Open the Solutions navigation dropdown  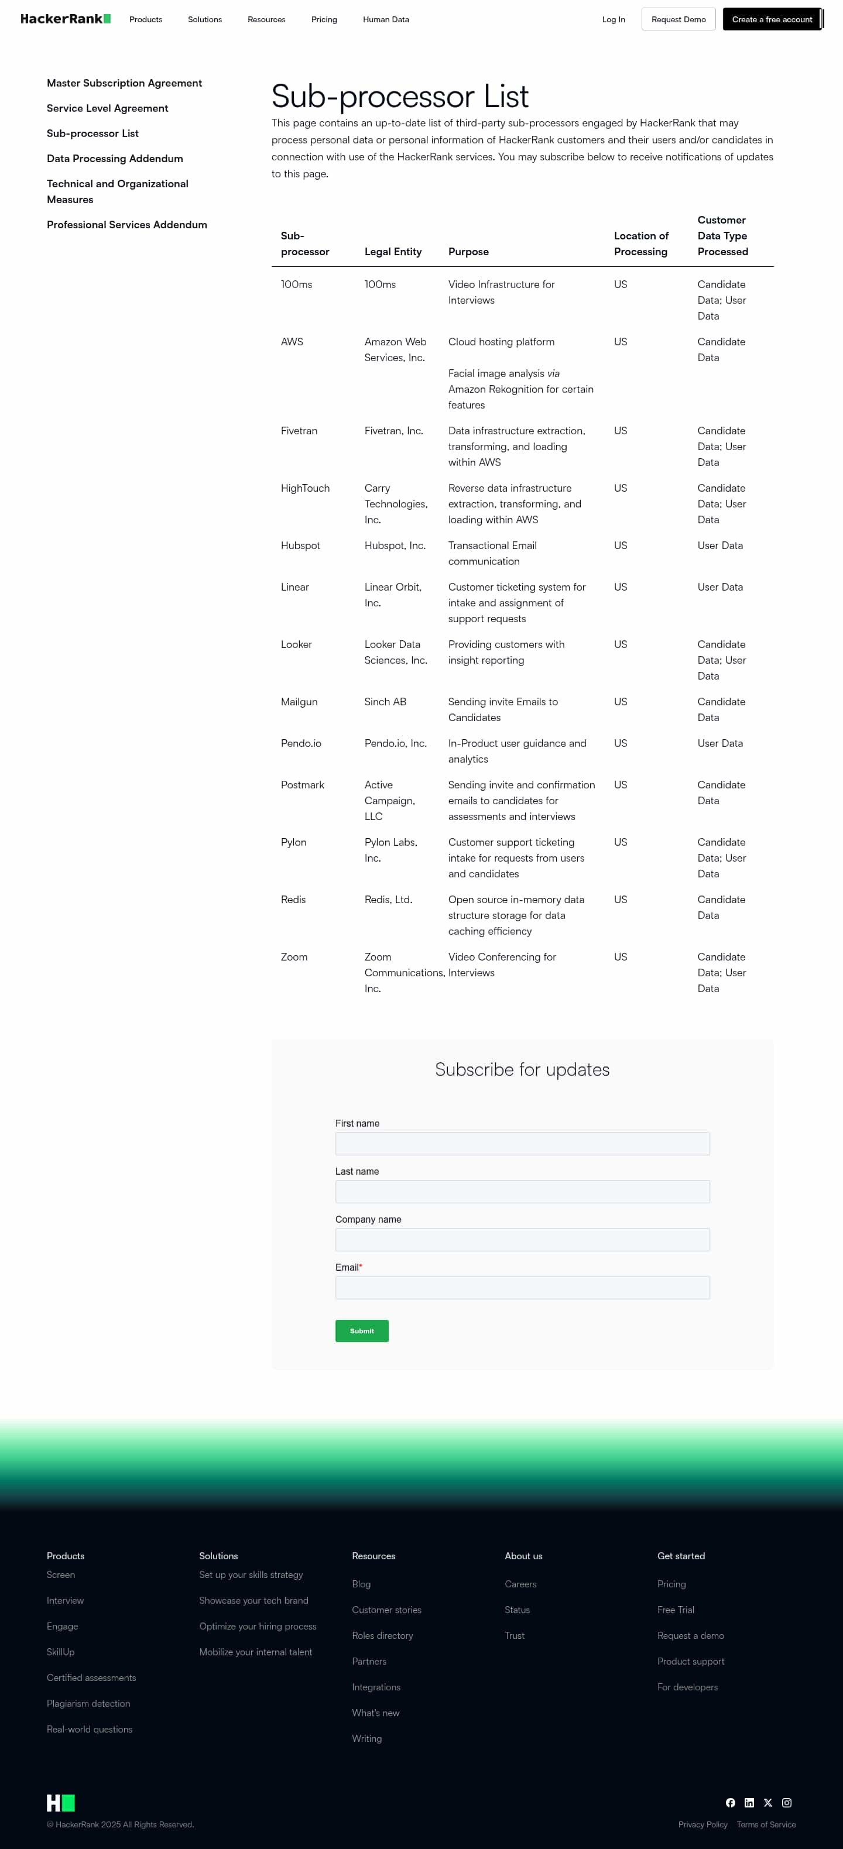tap(205, 19)
